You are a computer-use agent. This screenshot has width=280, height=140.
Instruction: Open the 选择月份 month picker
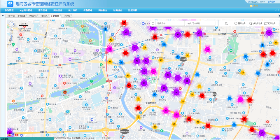click(169, 23)
